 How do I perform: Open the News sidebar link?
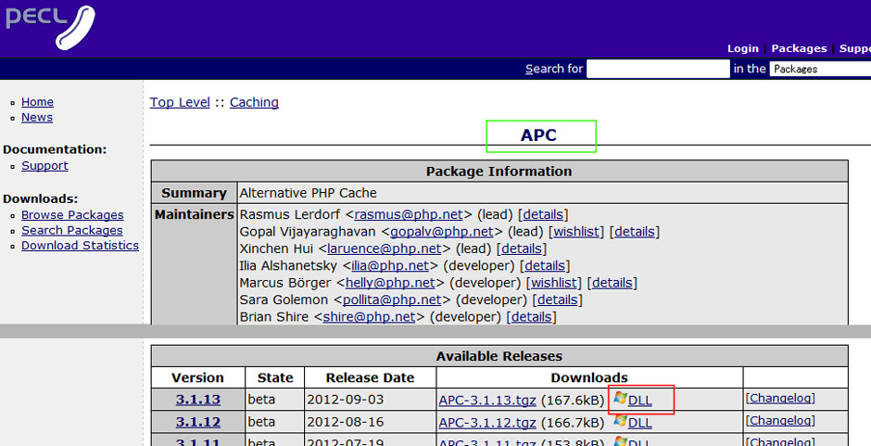37,118
